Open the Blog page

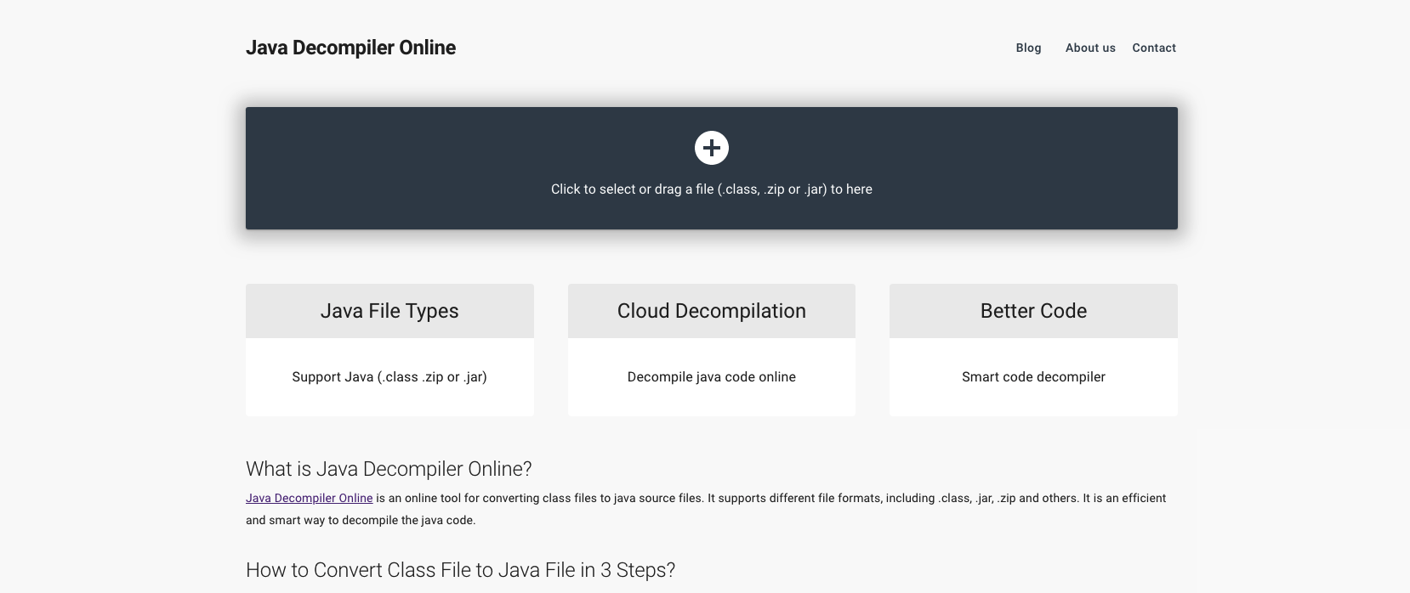(1028, 48)
